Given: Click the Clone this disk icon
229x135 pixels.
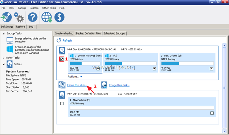Looking at the screenshot, I should tap(62, 85).
